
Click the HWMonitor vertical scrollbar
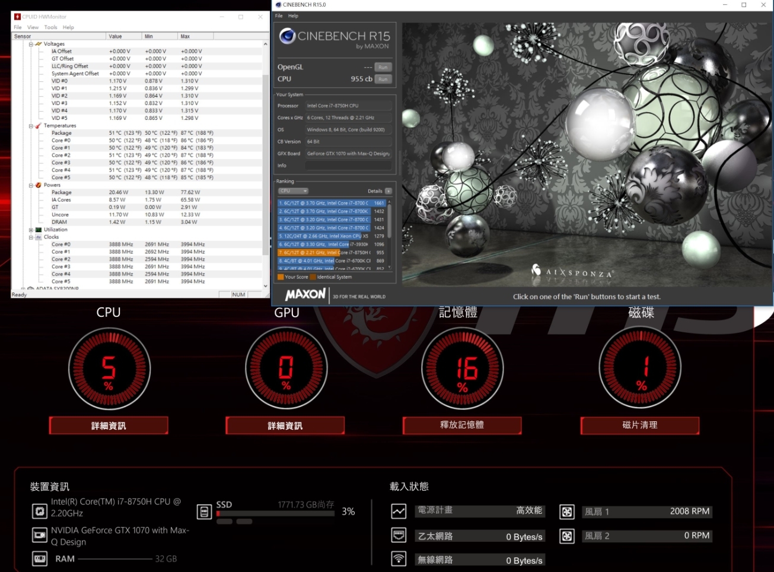click(x=265, y=164)
